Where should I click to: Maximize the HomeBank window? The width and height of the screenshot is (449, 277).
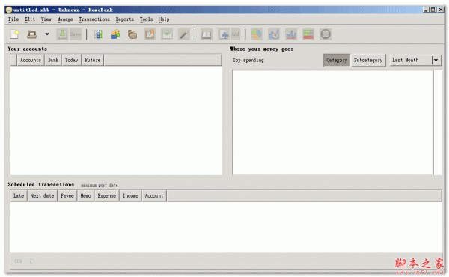click(x=433, y=10)
